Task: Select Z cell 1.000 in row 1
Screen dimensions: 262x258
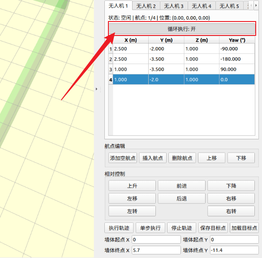Action: (202, 49)
